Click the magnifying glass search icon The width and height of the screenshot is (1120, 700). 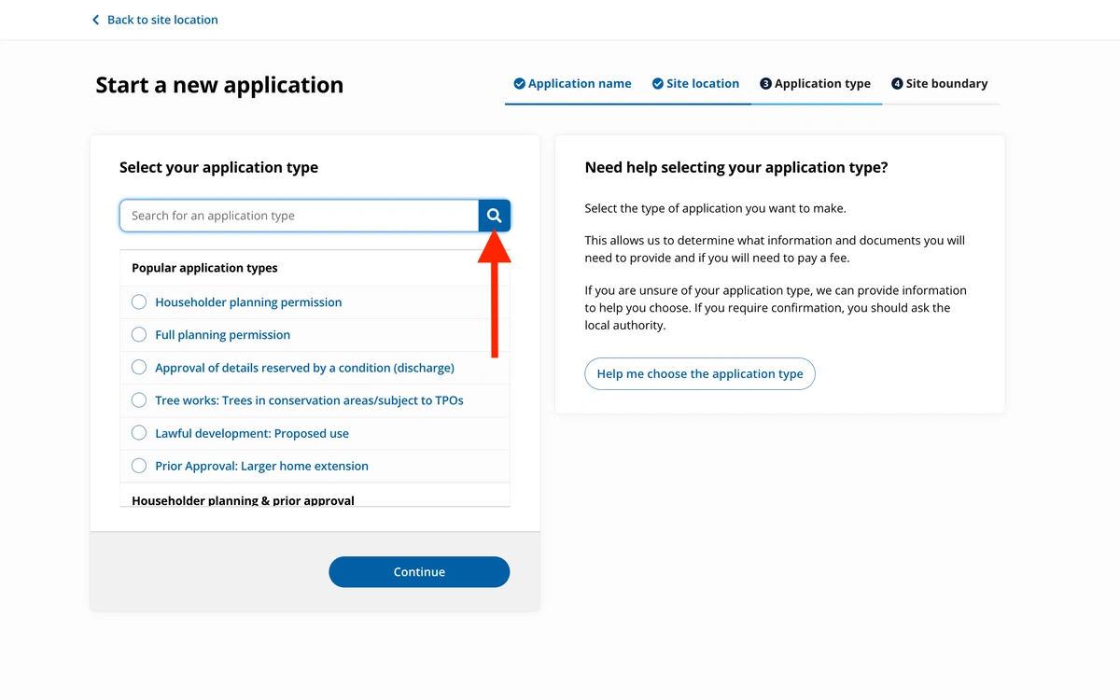pos(494,216)
